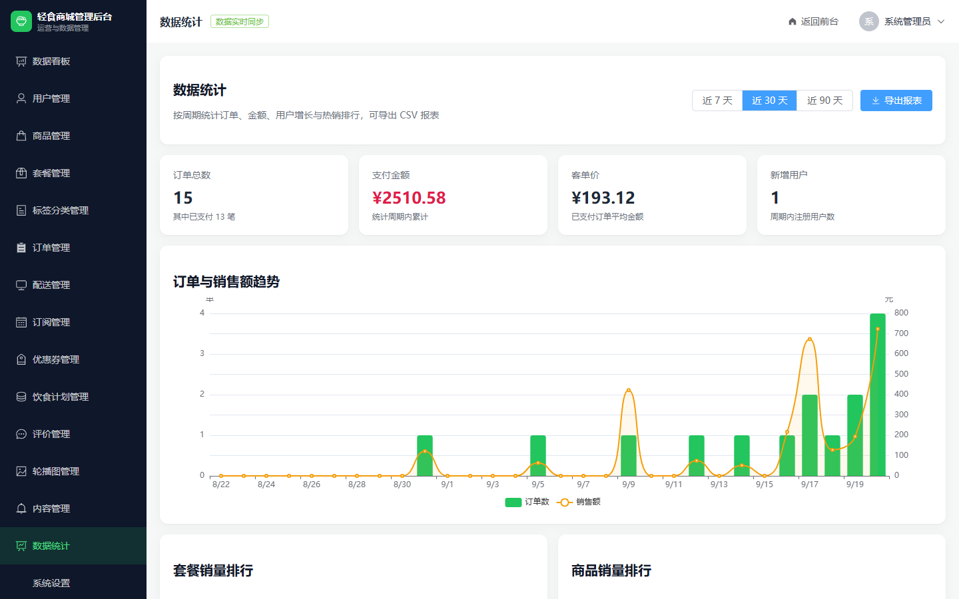Image resolution: width=959 pixels, height=599 pixels.
Task: Click the tallest green bar at 9/20
Action: (878, 395)
